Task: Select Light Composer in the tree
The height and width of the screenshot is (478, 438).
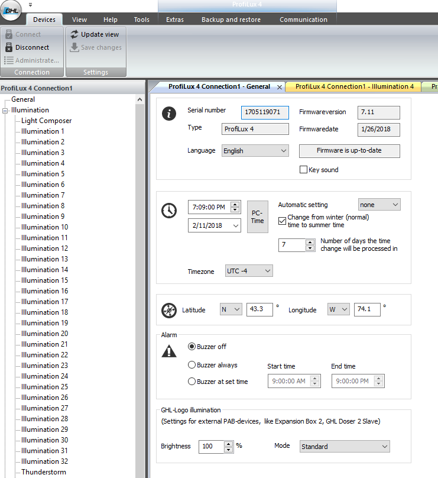Action: (47, 121)
